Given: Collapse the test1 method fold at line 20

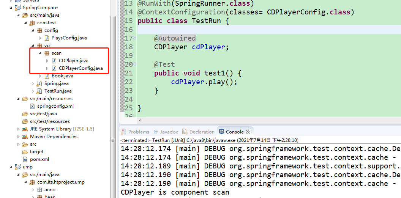Looking at the screenshot, I should tap(135, 64).
